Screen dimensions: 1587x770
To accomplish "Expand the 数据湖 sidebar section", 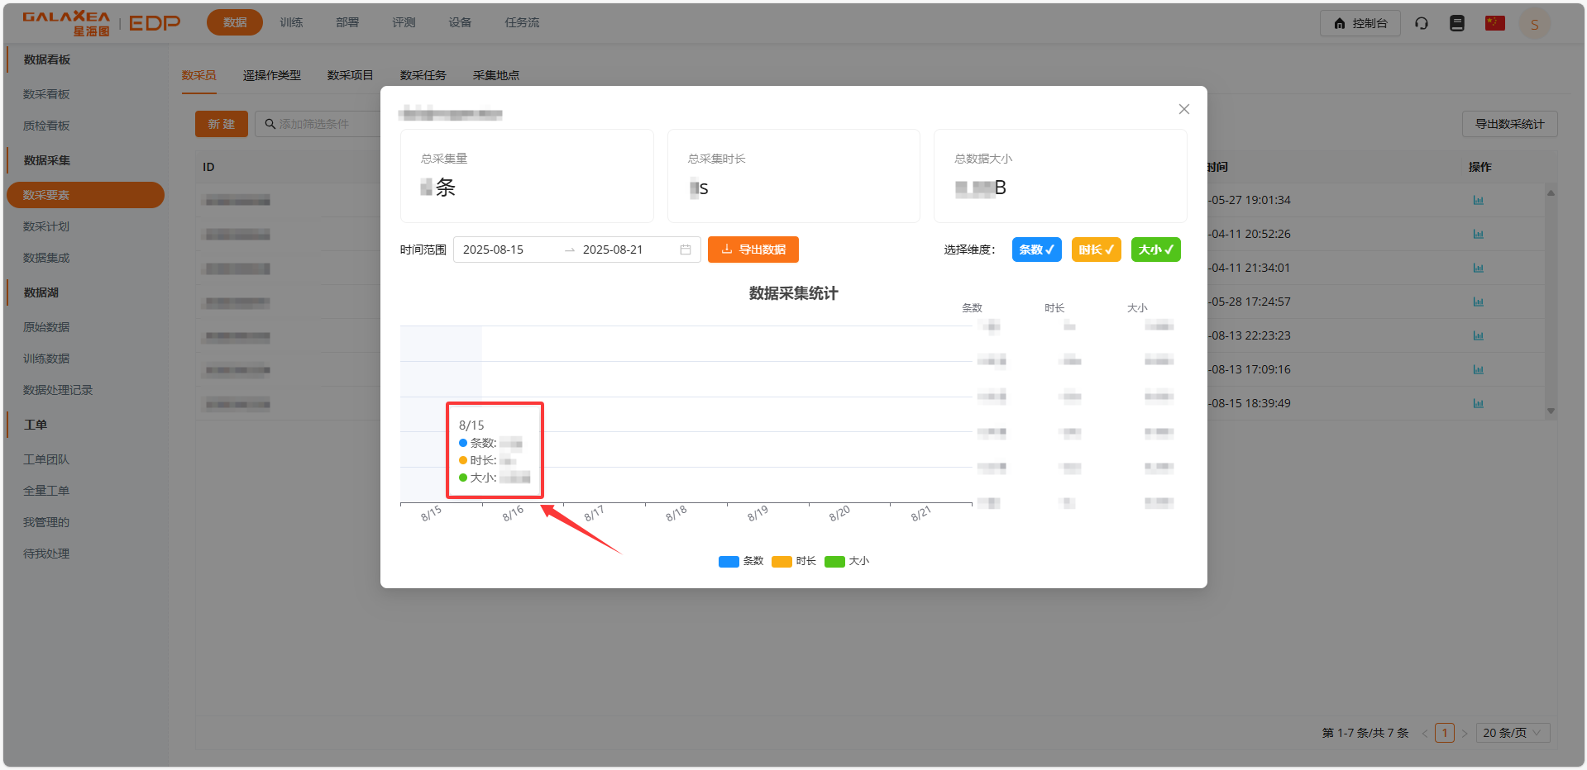I will 40,292.
